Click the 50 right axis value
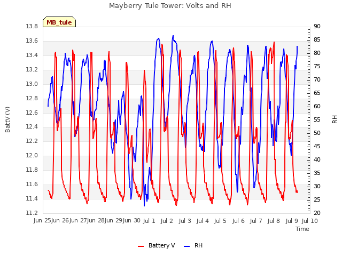This screenshot has width=342, height=256. (317, 133)
